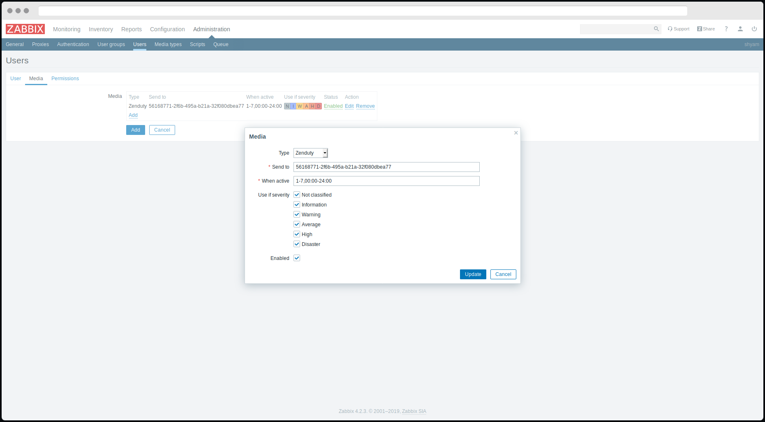Go to the Proxies submenu

40,44
